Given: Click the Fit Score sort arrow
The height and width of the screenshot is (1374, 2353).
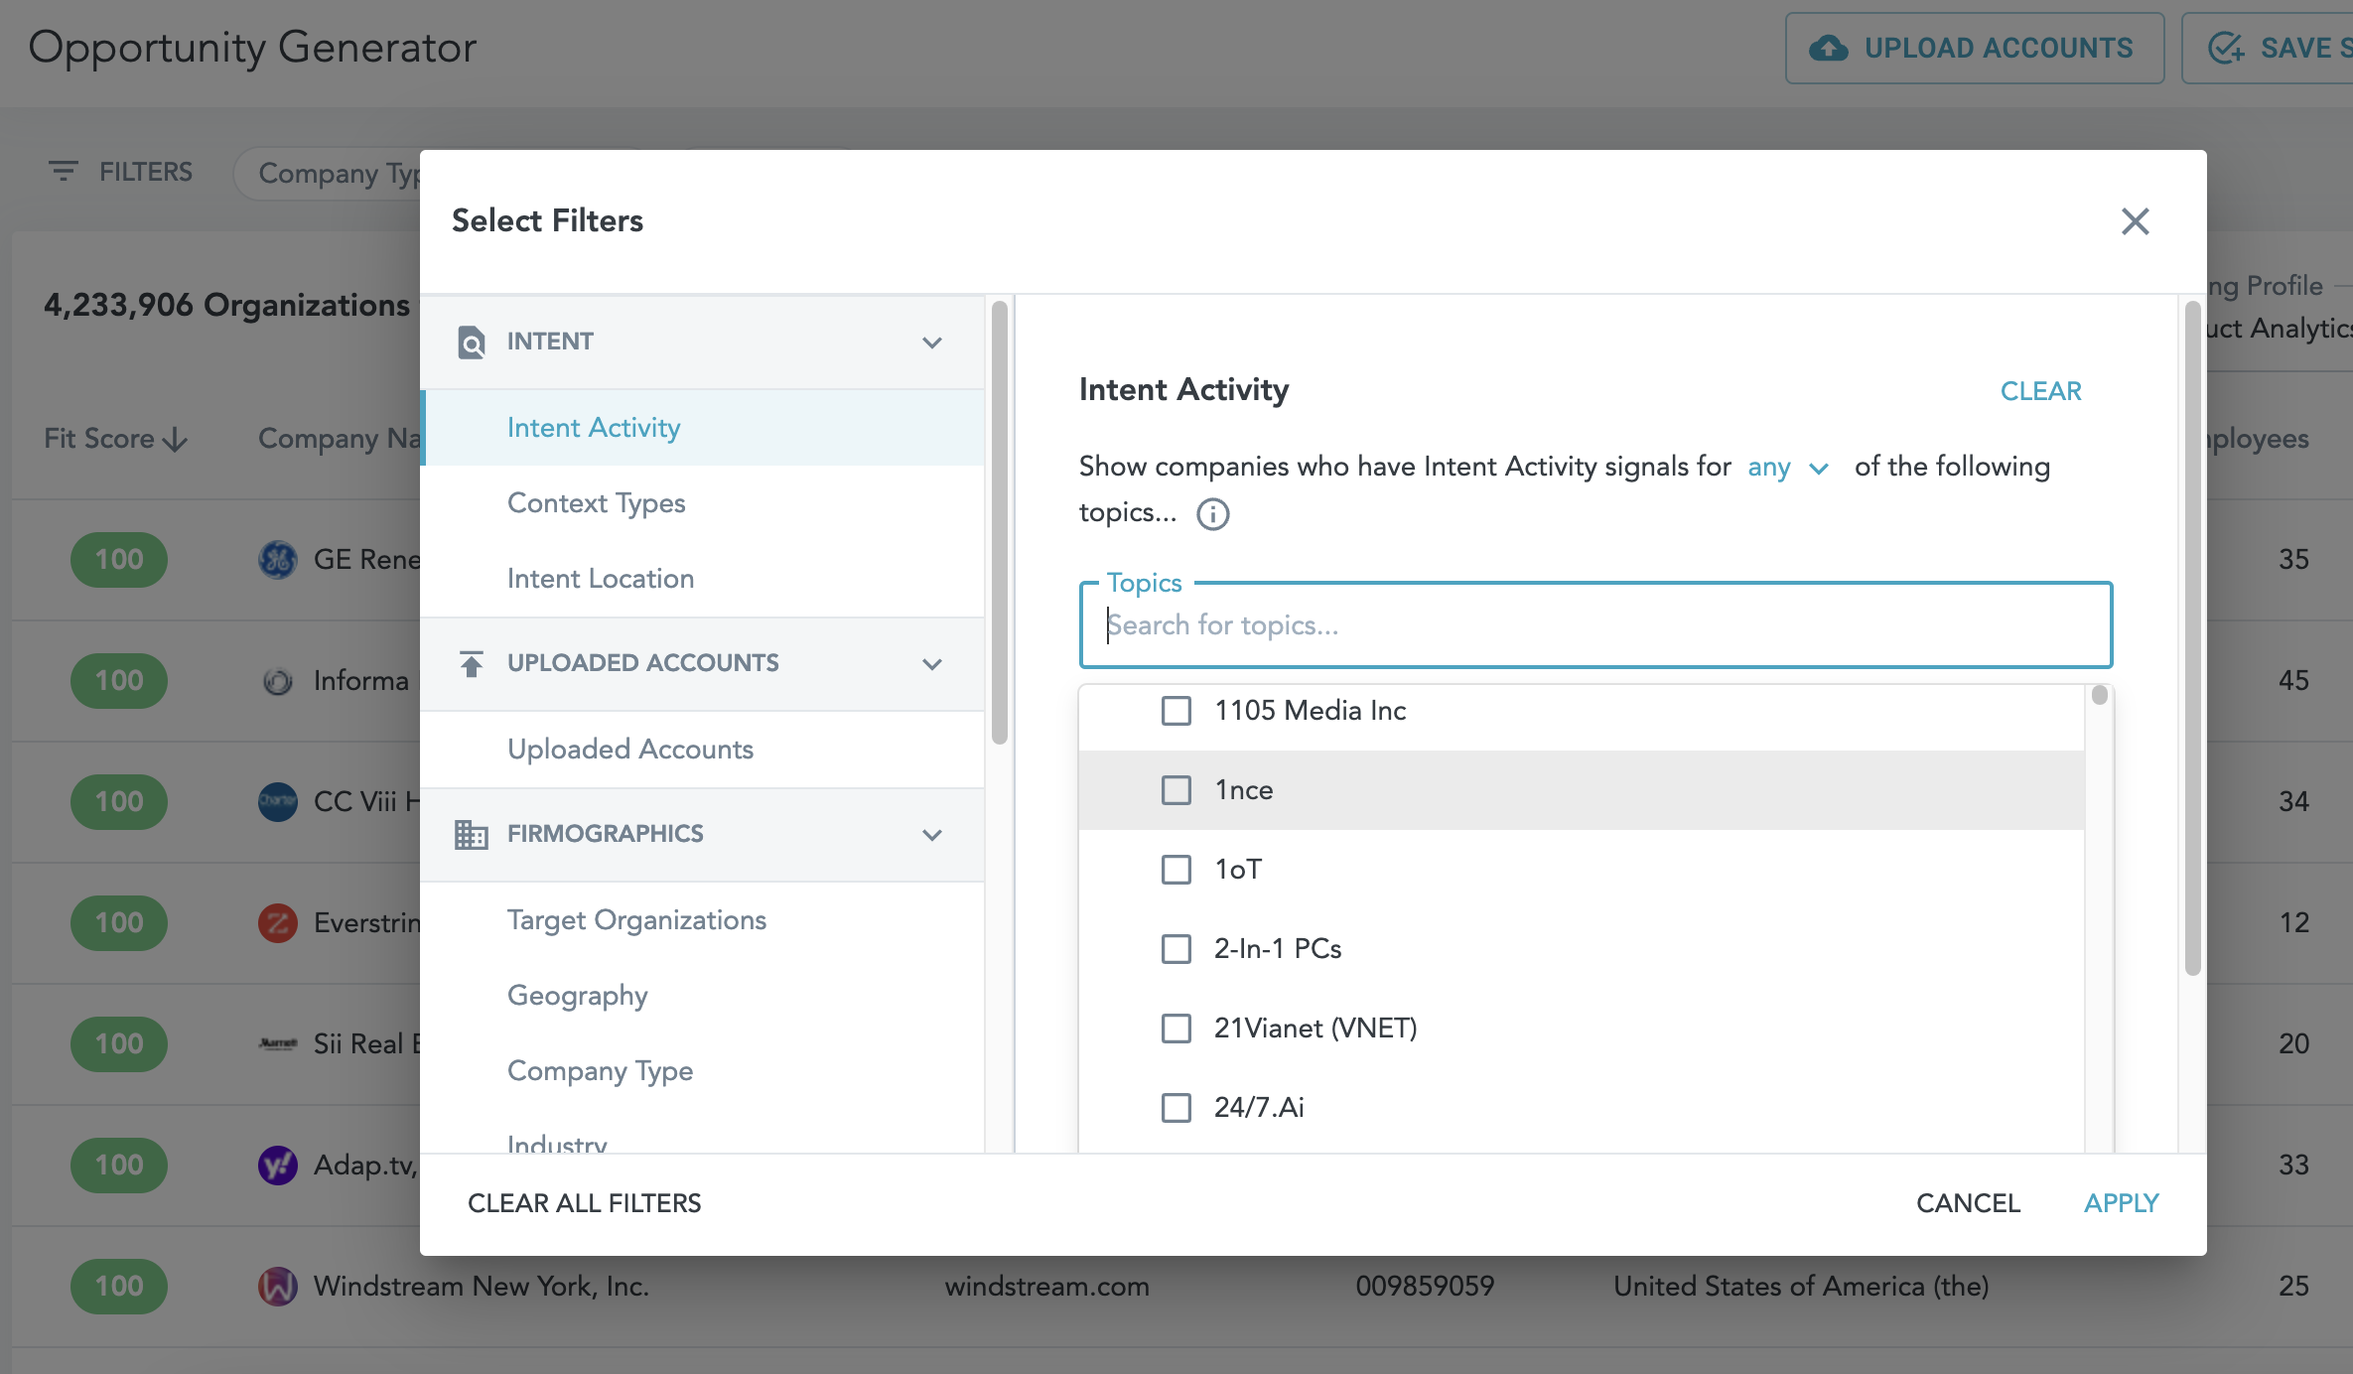Looking at the screenshot, I should [x=176, y=439].
